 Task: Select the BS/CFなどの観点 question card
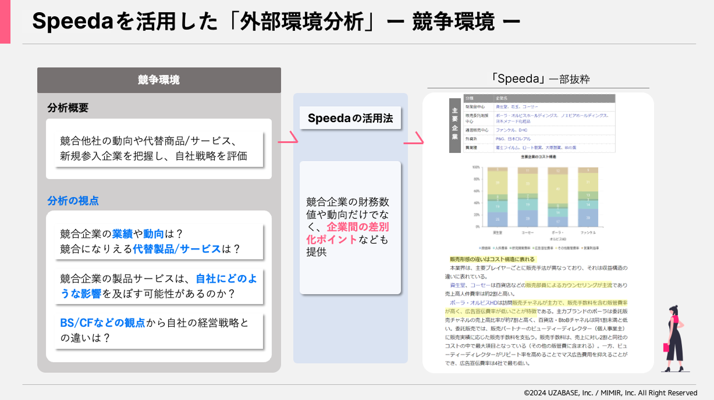click(x=158, y=330)
